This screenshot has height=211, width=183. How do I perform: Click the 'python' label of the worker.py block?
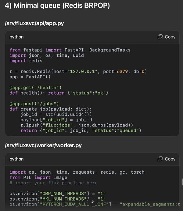16,159
